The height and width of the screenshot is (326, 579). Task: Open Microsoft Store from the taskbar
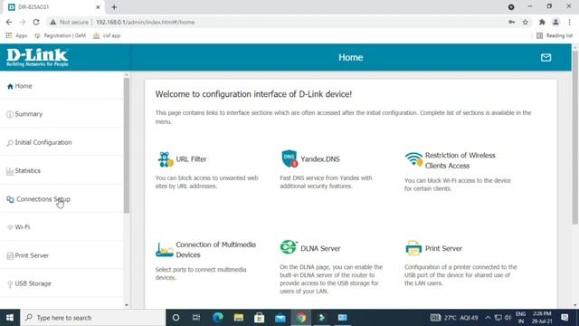tap(260, 318)
